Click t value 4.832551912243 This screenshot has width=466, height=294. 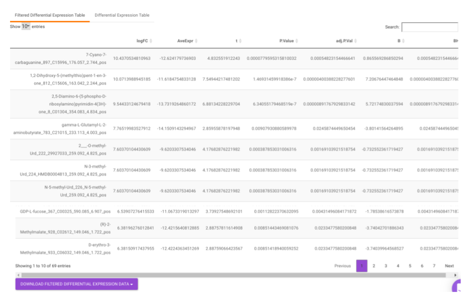click(x=224, y=58)
